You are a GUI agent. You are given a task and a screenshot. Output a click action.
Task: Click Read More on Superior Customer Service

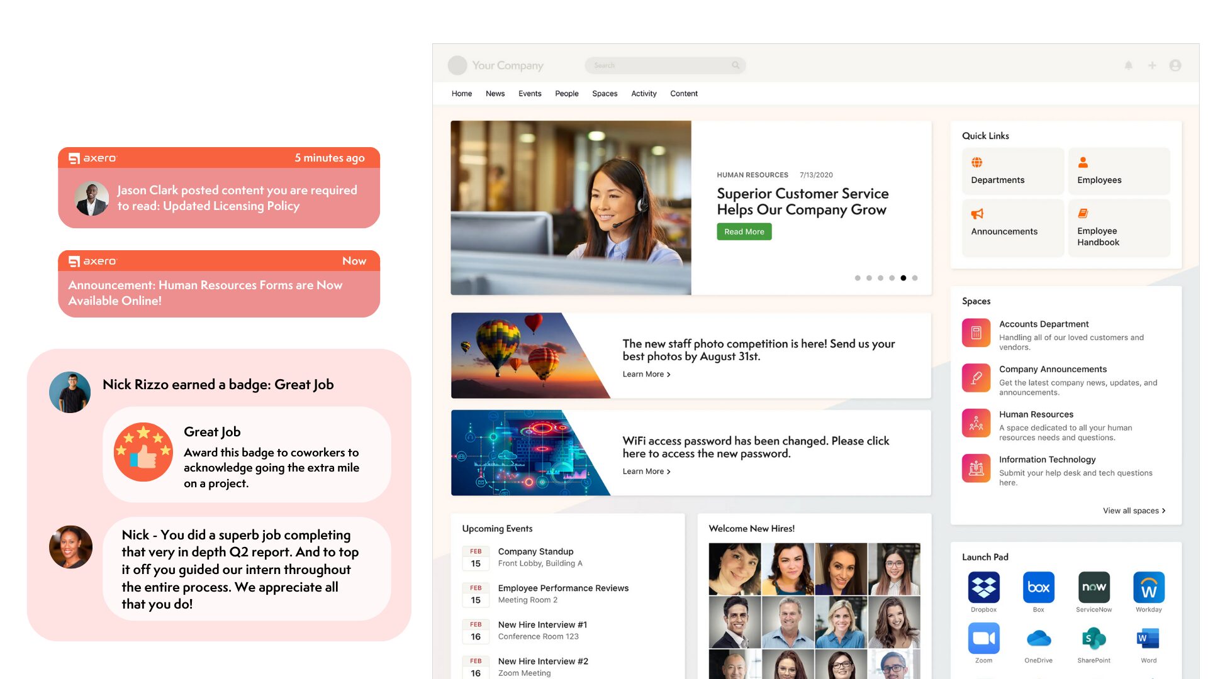[x=744, y=231]
